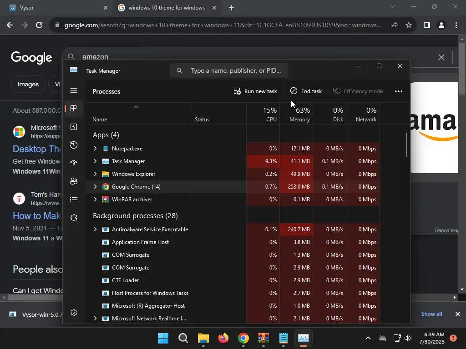Open Google Images filter

click(x=28, y=84)
